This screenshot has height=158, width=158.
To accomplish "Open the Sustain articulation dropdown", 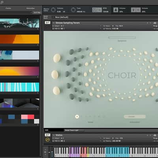I will 135,117.
